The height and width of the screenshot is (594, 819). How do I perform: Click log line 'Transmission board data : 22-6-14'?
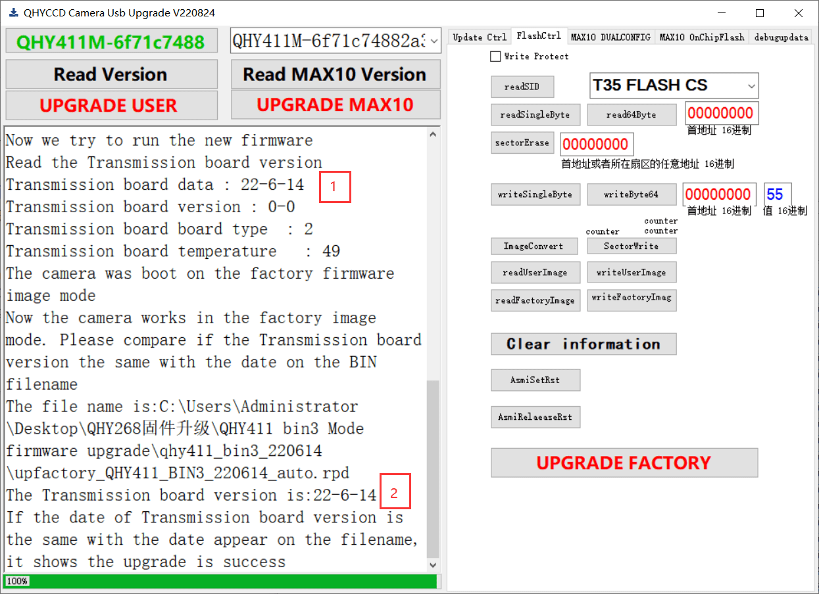(155, 185)
